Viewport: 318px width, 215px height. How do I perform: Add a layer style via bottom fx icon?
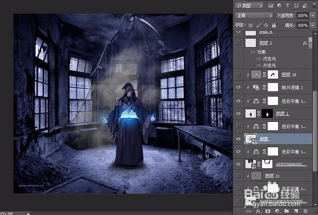click(258, 212)
